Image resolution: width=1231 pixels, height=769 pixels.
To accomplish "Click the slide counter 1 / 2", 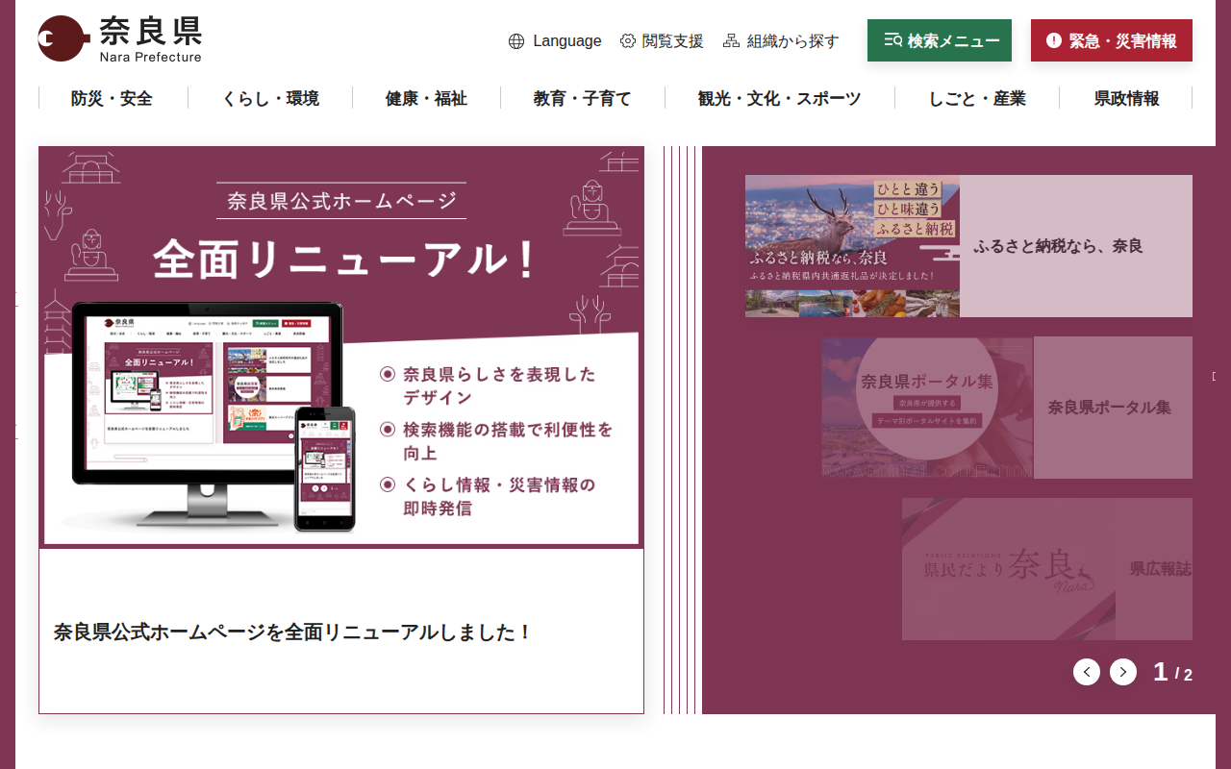I will (x=1173, y=672).
